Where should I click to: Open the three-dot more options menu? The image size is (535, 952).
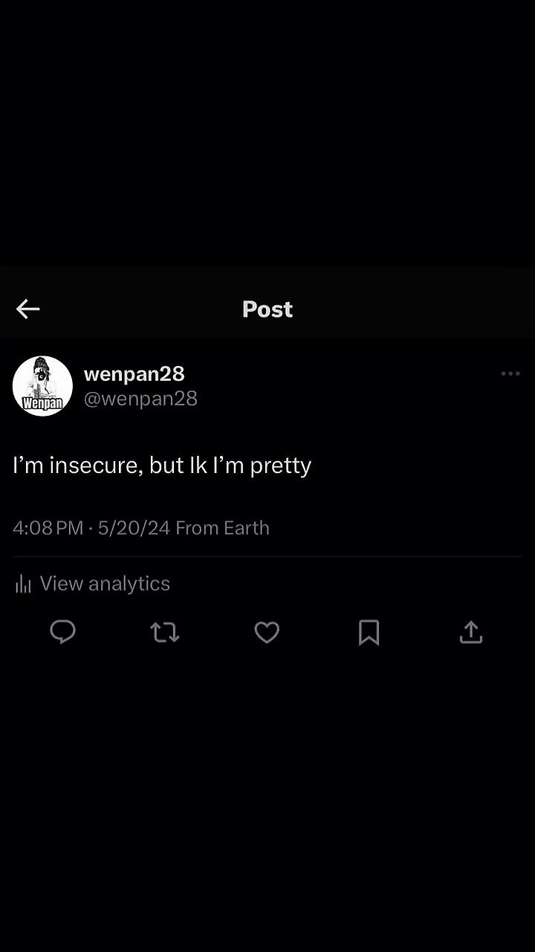coord(510,373)
